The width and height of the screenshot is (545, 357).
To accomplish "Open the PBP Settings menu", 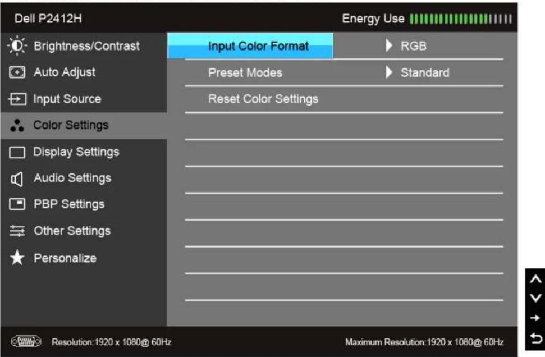I will click(84, 204).
